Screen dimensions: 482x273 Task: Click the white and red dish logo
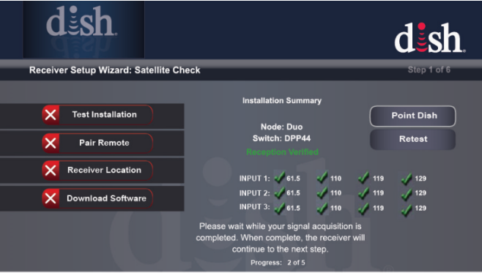(x=430, y=38)
